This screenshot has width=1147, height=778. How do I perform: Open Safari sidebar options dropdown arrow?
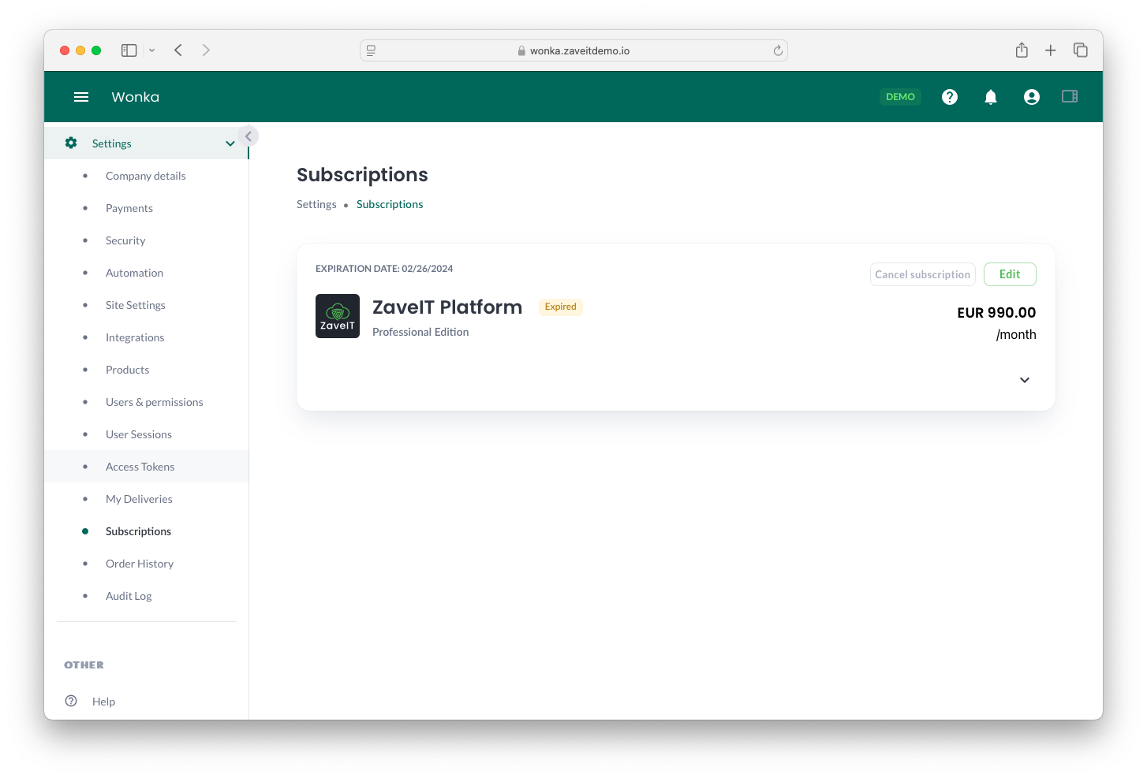click(x=151, y=50)
